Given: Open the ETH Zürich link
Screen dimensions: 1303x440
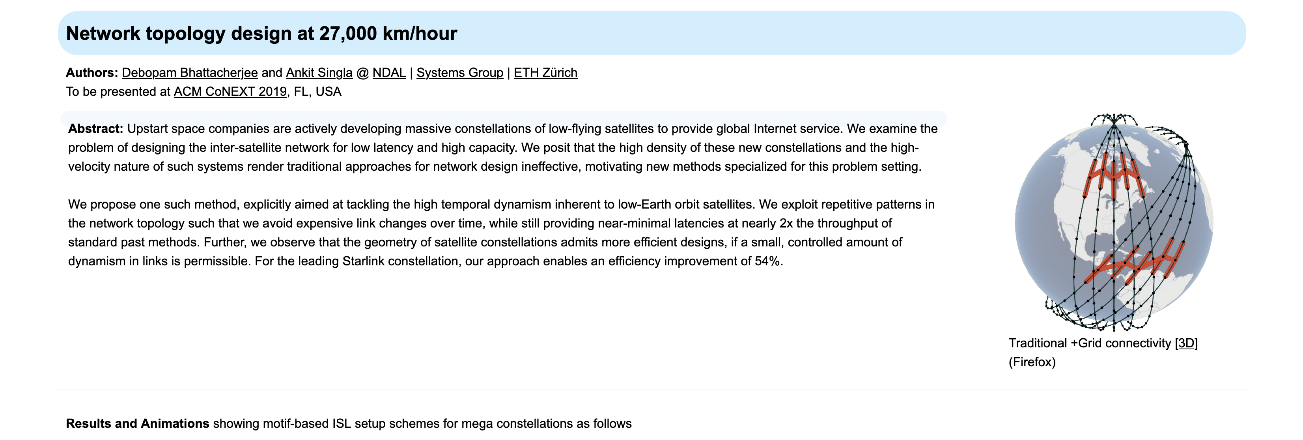Looking at the screenshot, I should [x=545, y=73].
